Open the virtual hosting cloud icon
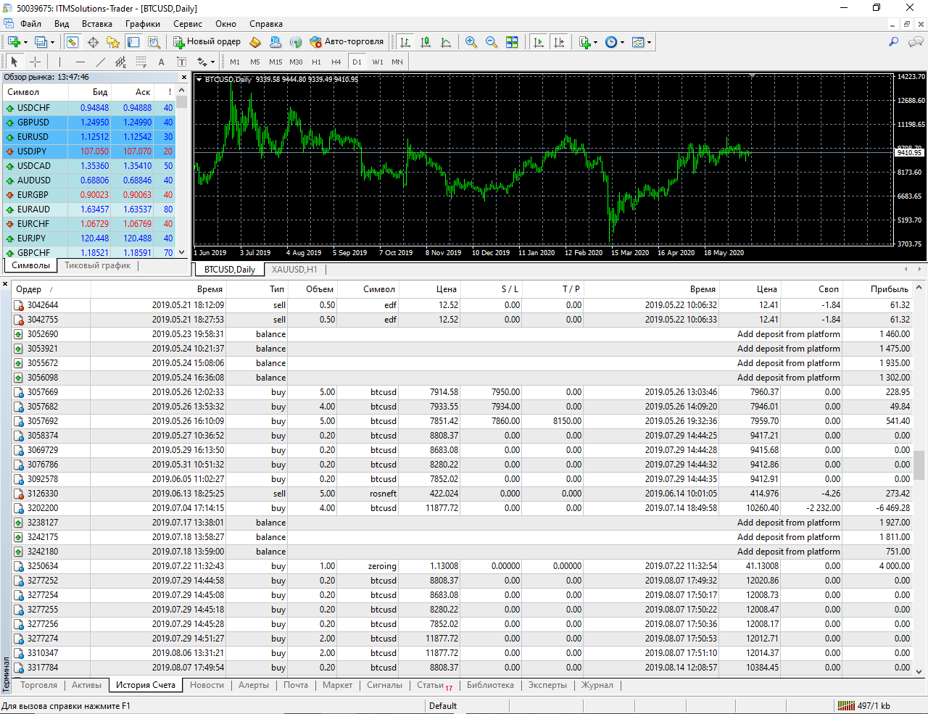The image size is (928, 714). pos(275,42)
